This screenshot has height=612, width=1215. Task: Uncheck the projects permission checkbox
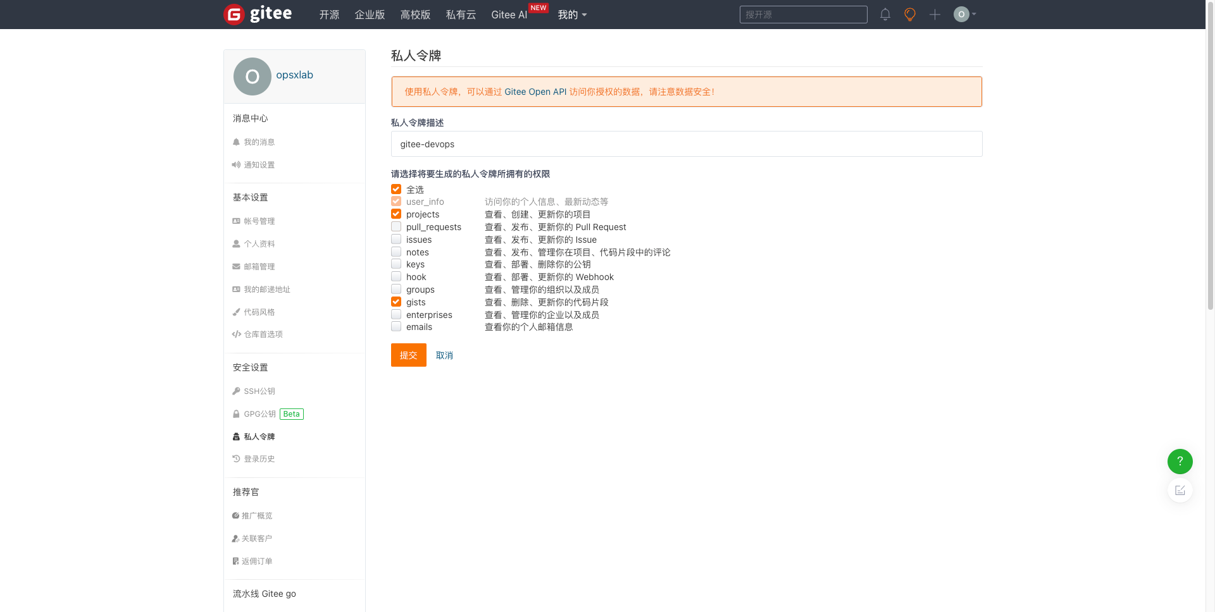[x=396, y=214]
